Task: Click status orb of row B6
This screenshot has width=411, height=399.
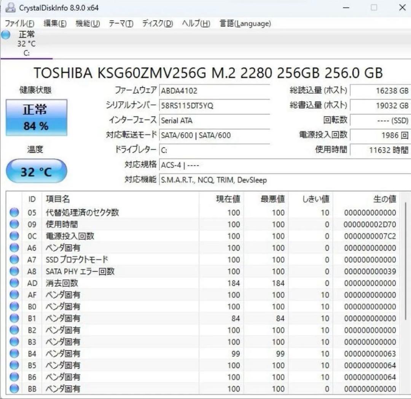Action: 14,377
